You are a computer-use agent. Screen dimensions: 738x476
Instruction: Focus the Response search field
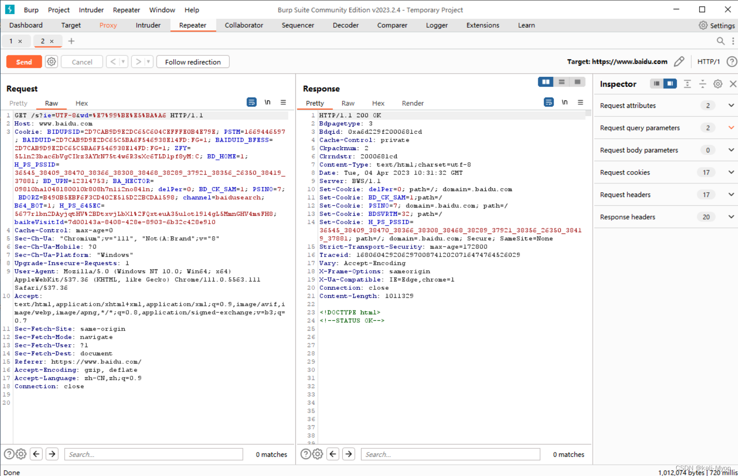451,454
